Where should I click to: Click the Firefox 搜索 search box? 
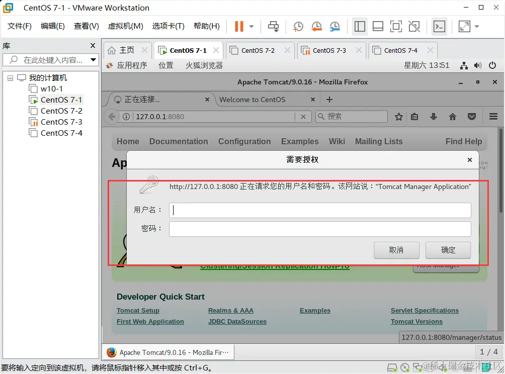pyautogui.click(x=352, y=117)
